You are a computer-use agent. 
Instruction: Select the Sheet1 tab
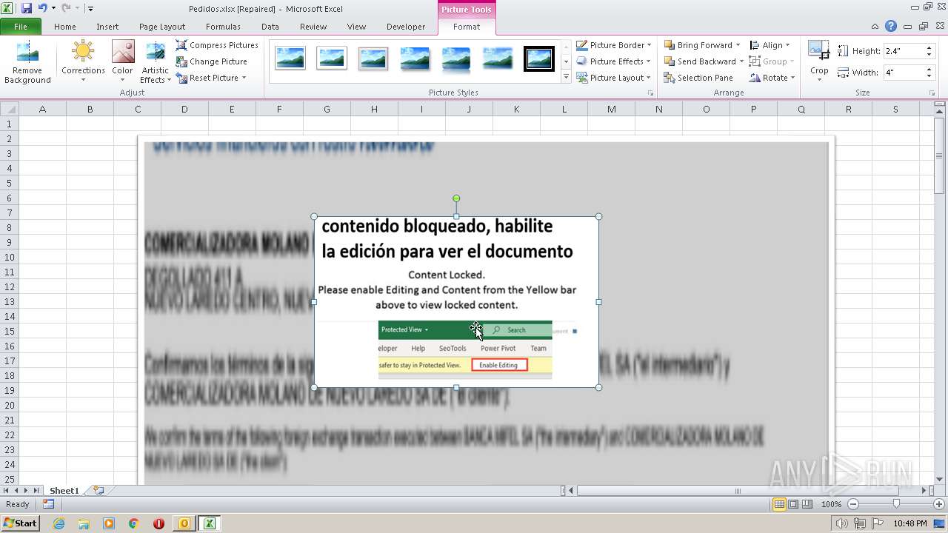tap(64, 491)
